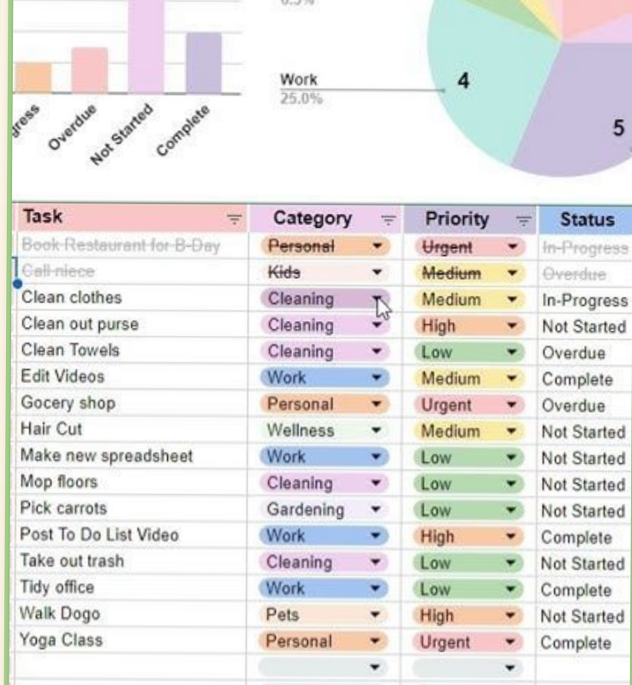This screenshot has height=685, width=632.
Task: Open category dropdown for Clean clothes
Action: pos(378,299)
